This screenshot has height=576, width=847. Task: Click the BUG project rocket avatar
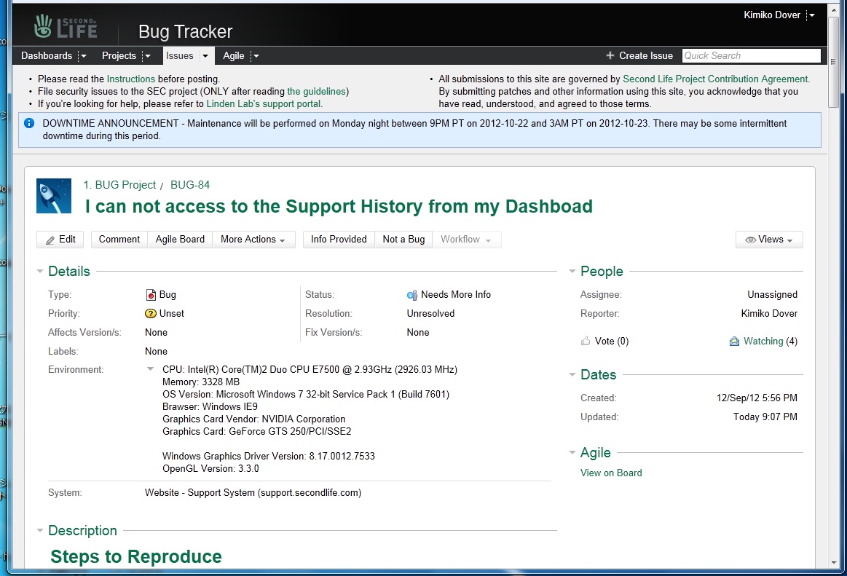[53, 196]
